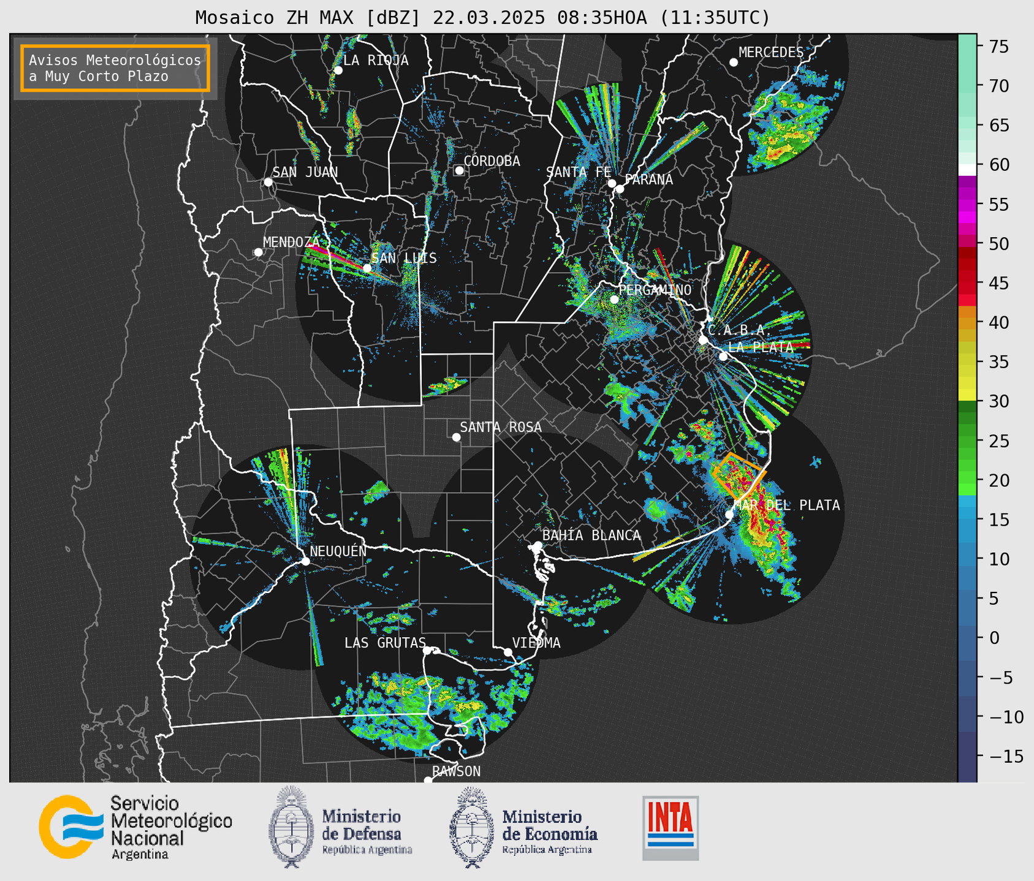
Task: Click the 45 dBZ red band on the scale
Action: click(x=967, y=283)
